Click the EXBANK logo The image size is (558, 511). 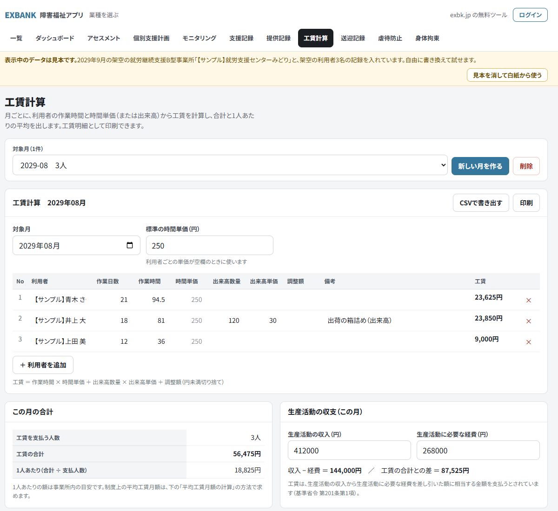point(20,15)
